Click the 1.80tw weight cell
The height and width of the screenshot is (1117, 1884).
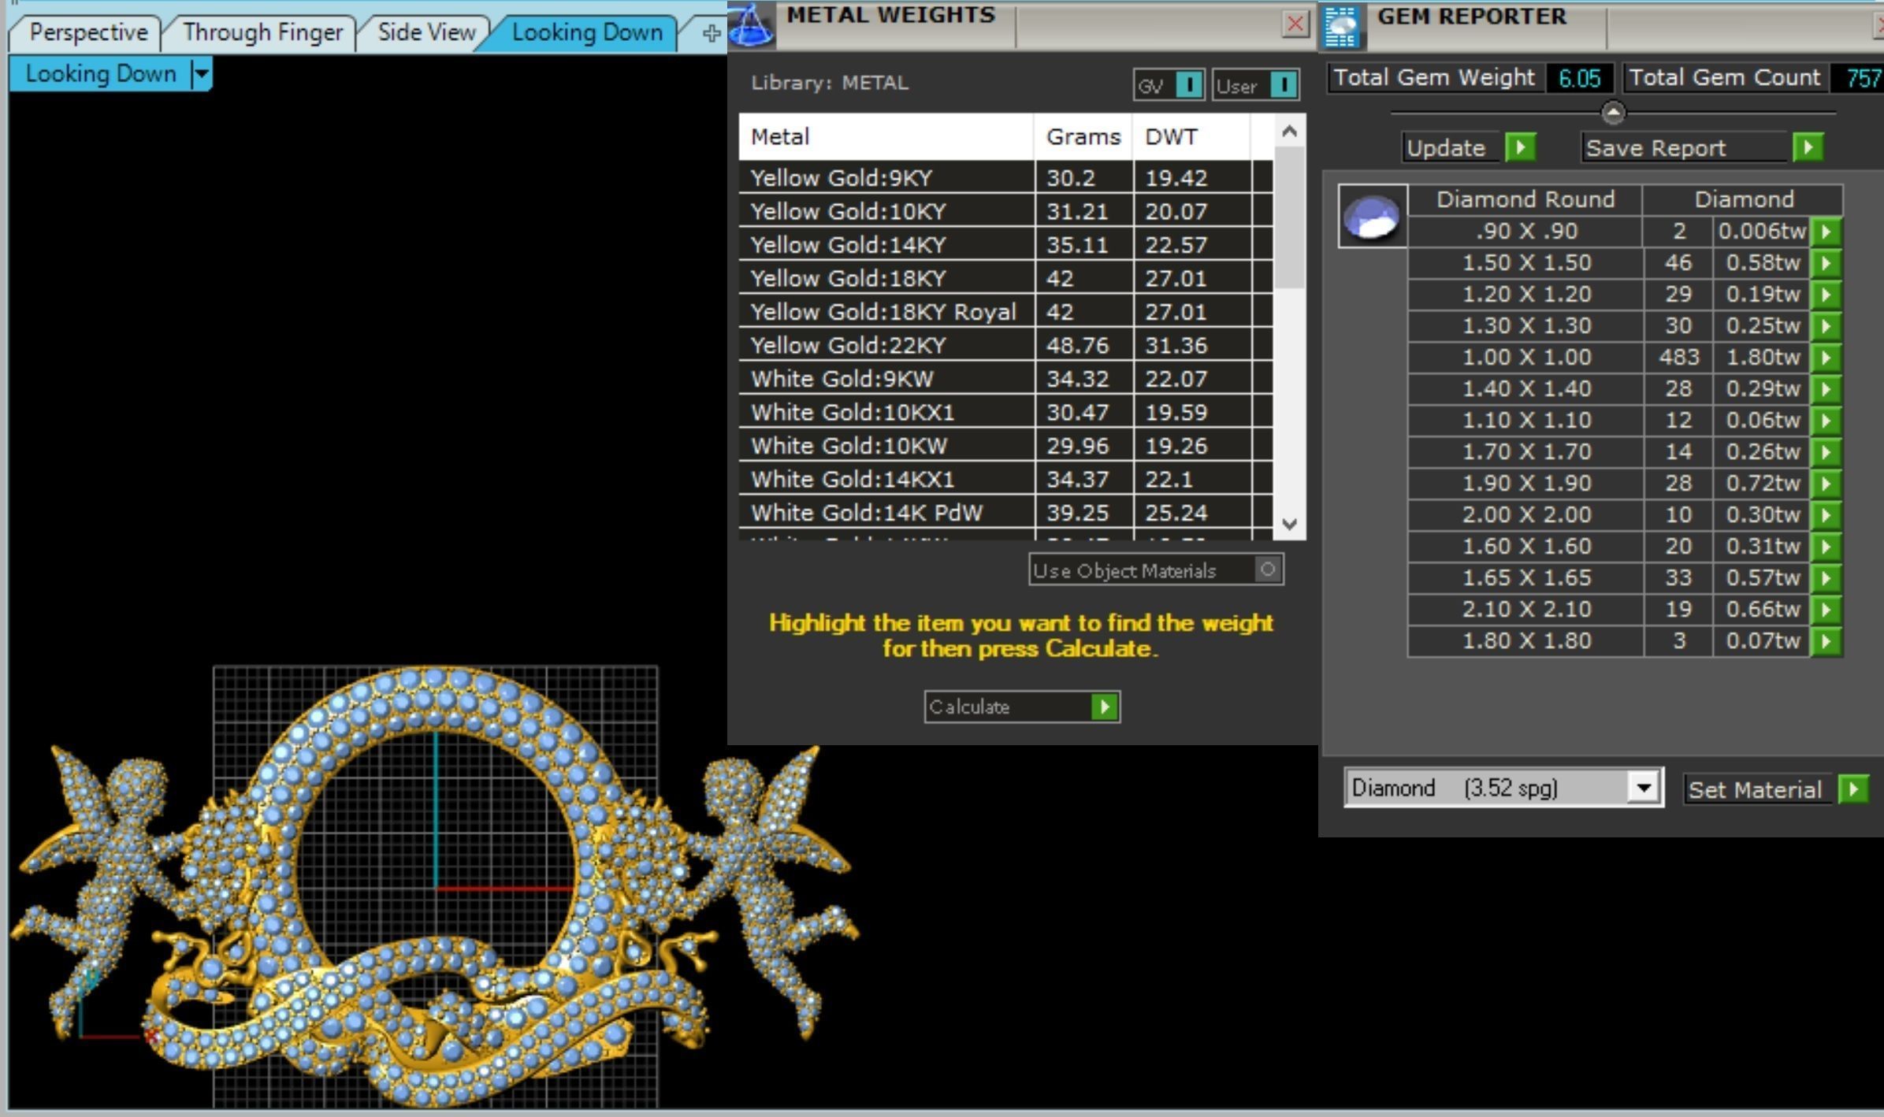[1762, 358]
